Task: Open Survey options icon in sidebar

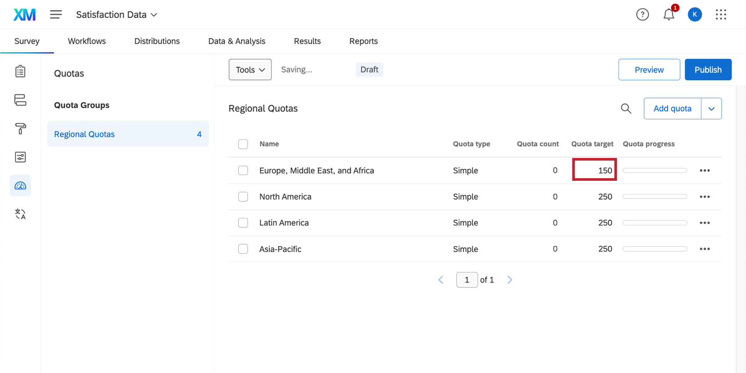Action: (20, 157)
